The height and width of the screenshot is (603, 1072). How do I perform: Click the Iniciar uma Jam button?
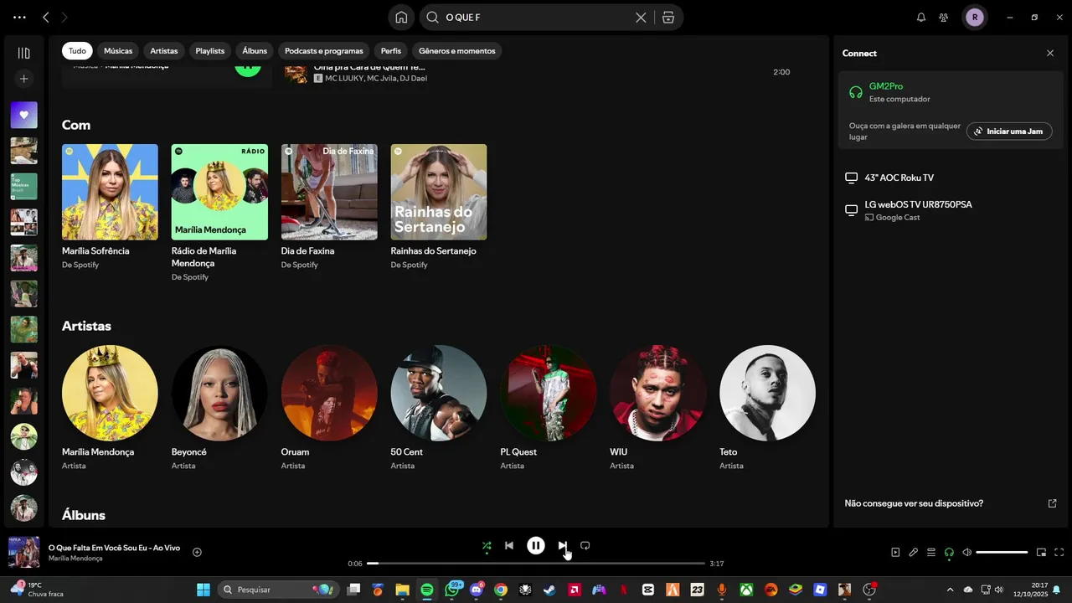pyautogui.click(x=1009, y=131)
